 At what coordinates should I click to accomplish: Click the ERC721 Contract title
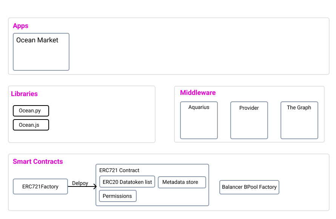coord(119,170)
